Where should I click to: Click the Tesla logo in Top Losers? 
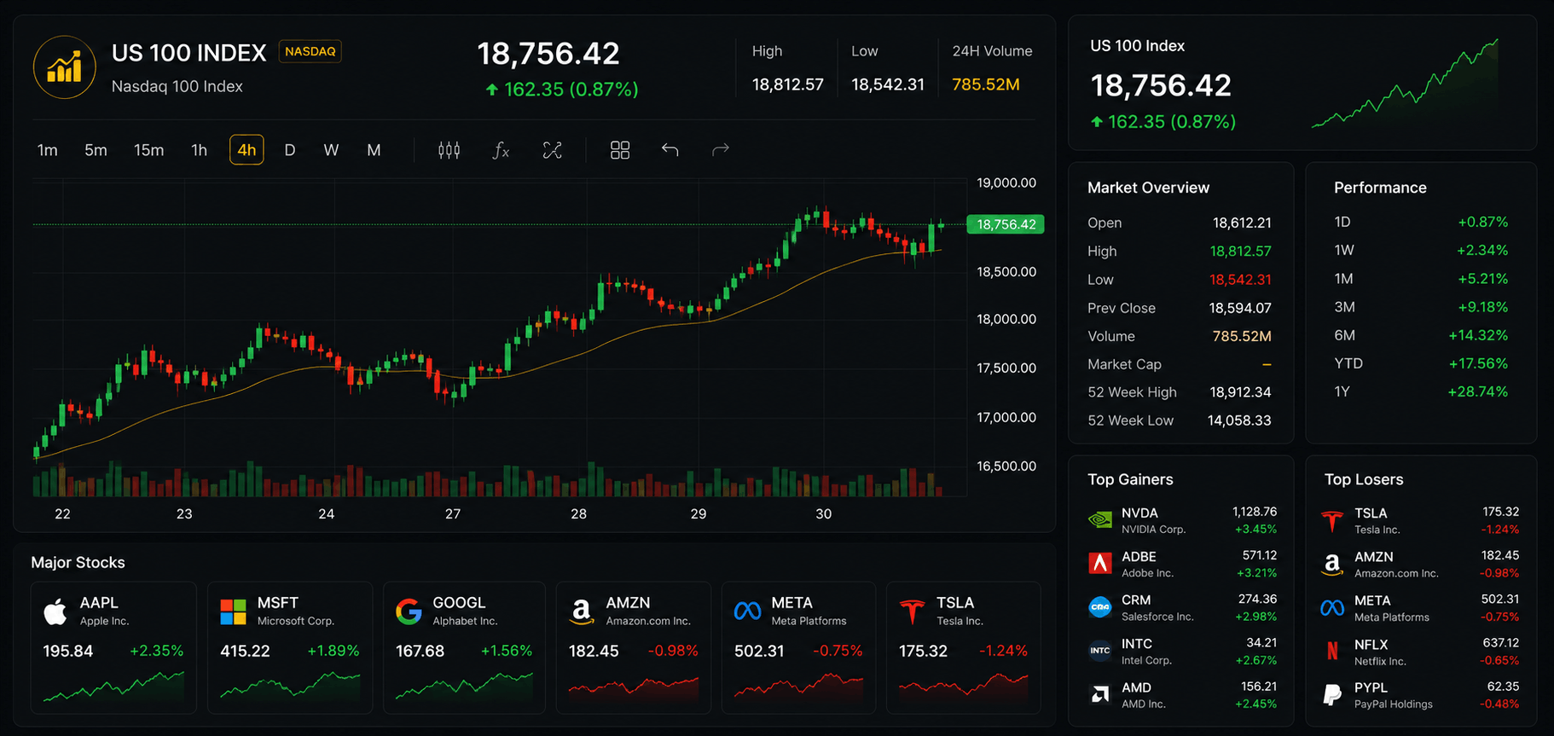click(1332, 521)
